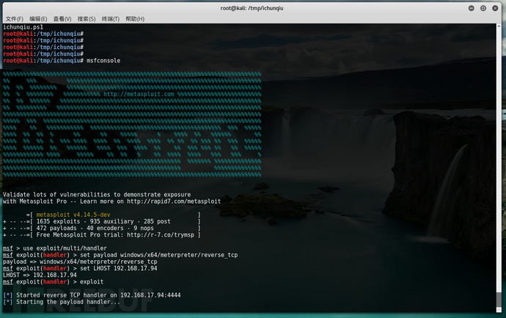Image resolution: width=506 pixels, height=318 pixels.
Task: Open the 文件(F) file menu
Action: pyautogui.click(x=15, y=19)
